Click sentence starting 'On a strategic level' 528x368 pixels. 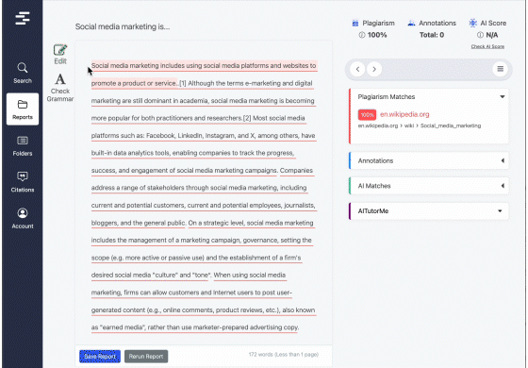coord(251,223)
